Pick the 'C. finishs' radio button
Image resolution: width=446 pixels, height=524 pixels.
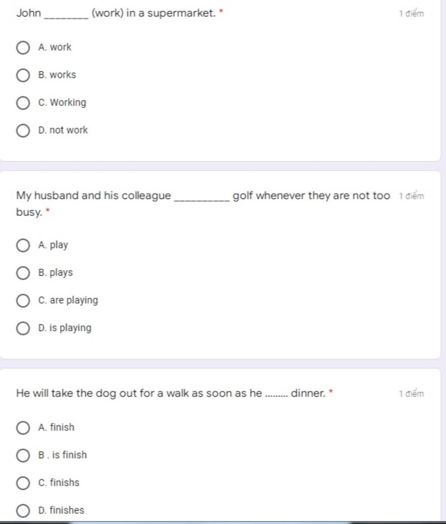[23, 483]
